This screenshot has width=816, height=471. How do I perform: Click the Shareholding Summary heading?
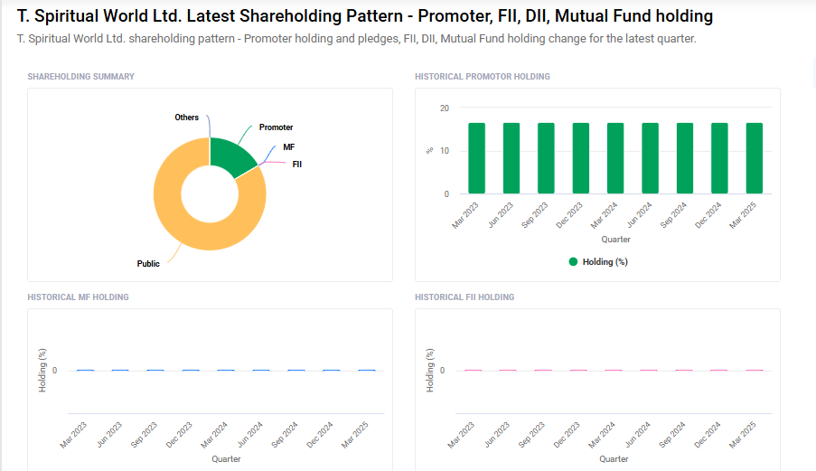[81, 77]
